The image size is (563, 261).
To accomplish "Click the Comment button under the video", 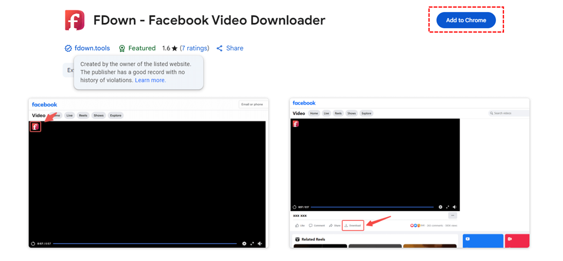I will tap(317, 225).
